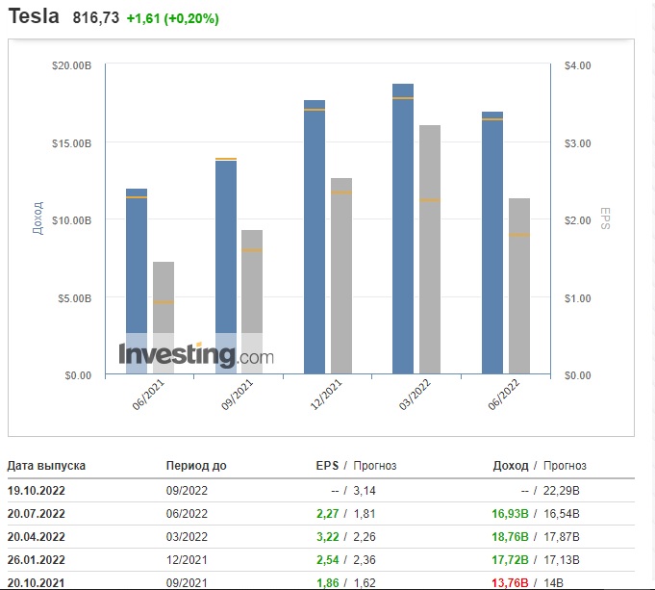
Task: Click the $5.00B left axis label
Action: pyautogui.click(x=74, y=298)
